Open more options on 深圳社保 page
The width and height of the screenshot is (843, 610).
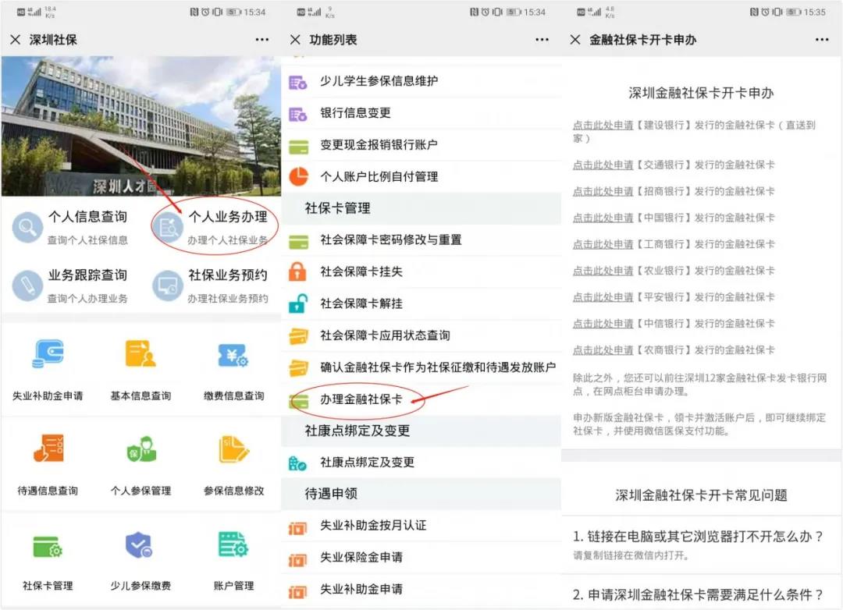click(262, 40)
